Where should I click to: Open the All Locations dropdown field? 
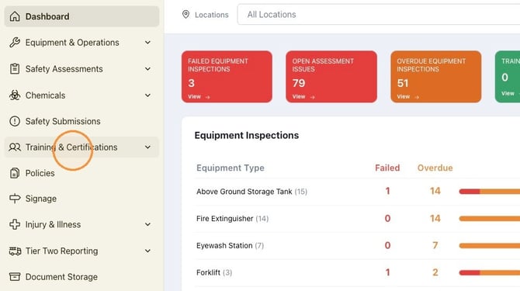click(x=379, y=14)
